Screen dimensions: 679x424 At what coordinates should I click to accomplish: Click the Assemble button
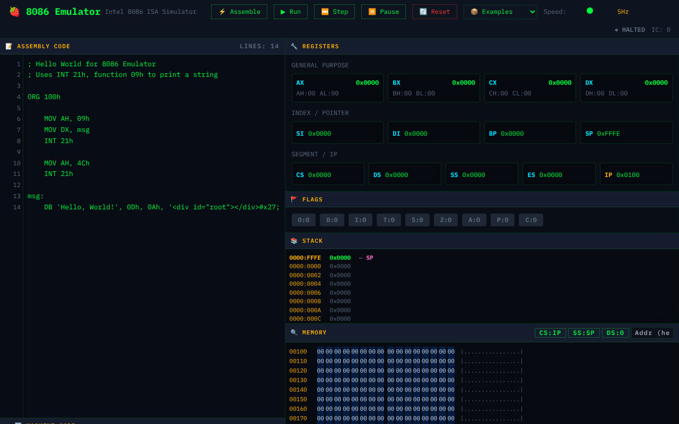[x=239, y=12]
